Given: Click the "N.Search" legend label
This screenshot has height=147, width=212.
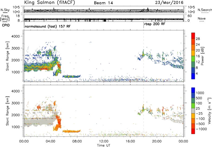Looking at the screenshot, I should (x=205, y=10).
